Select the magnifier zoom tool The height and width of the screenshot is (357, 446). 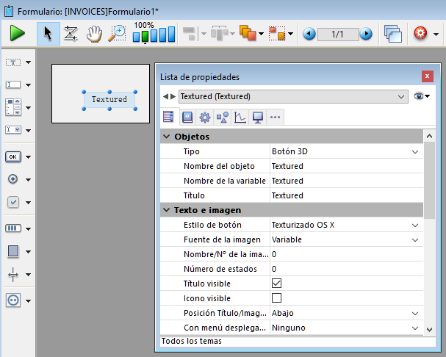pyautogui.click(x=117, y=34)
